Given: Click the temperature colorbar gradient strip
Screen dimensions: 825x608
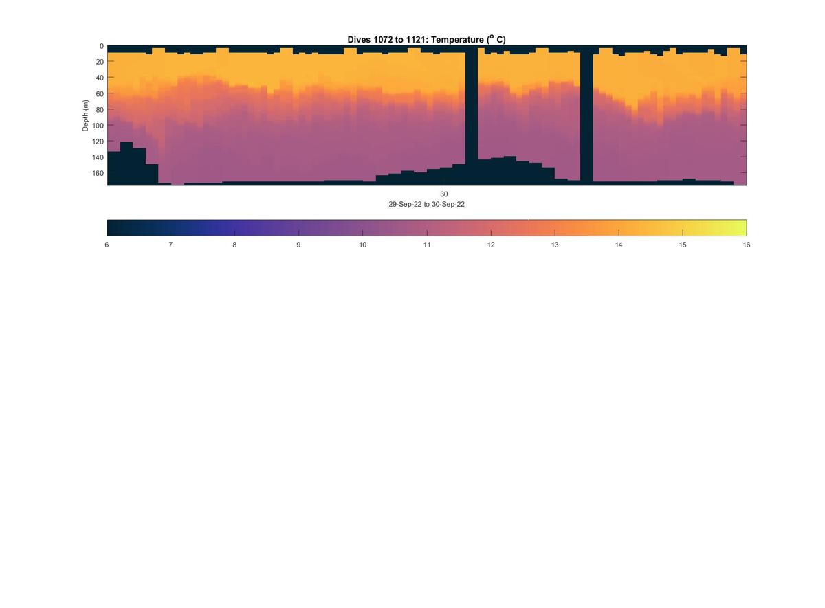Looking at the screenshot, I should coord(426,228).
